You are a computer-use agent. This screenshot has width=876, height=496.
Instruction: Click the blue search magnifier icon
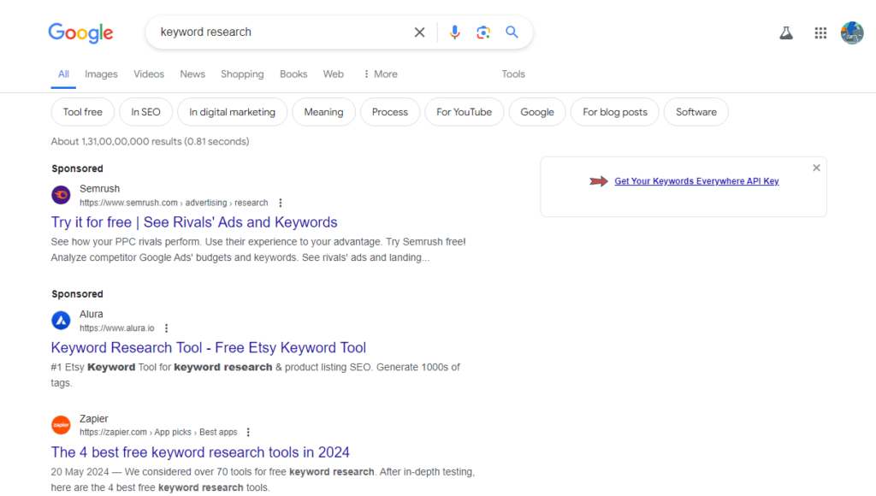512,32
